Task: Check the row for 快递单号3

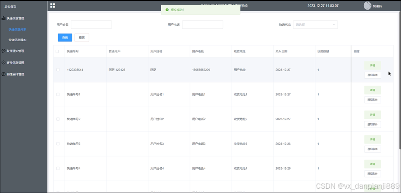Action: point(58,144)
